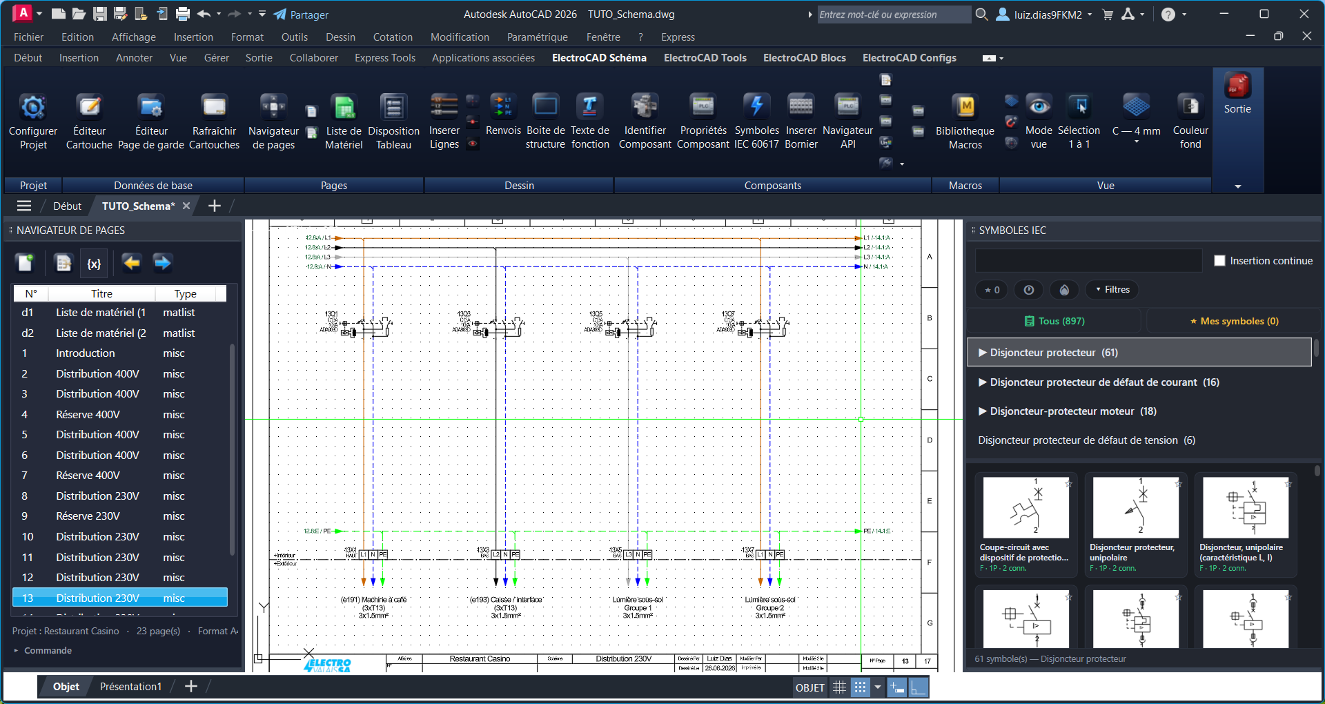Toggle the dynamic input status bar button
1325x704 pixels.
[x=897, y=687]
